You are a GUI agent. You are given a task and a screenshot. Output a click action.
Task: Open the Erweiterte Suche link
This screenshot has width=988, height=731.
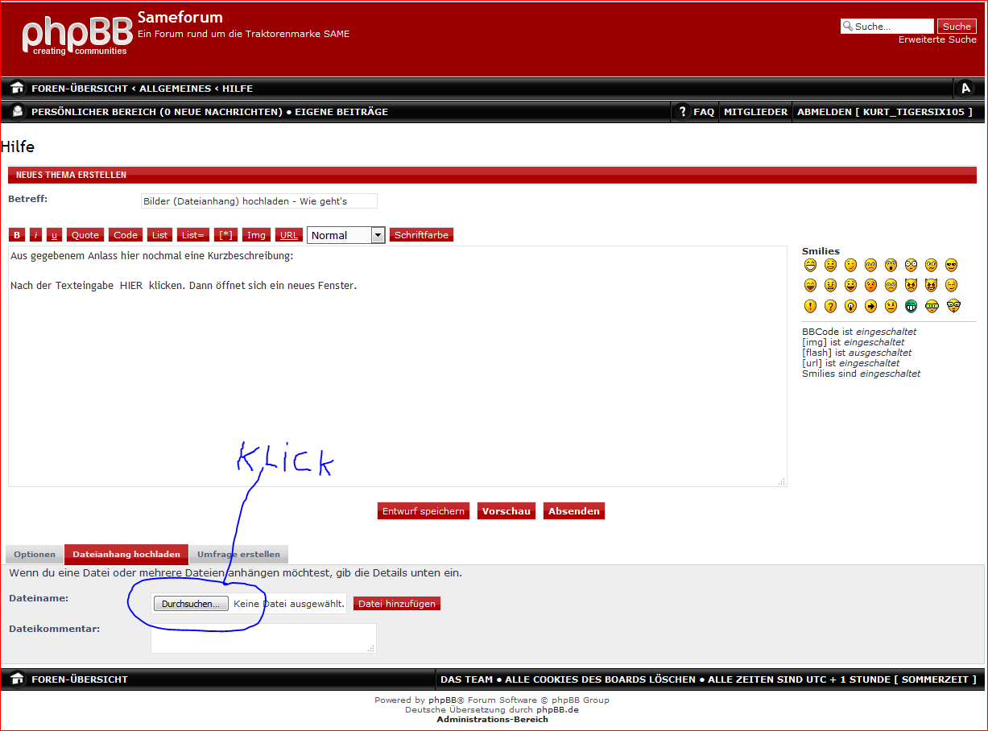coord(937,39)
